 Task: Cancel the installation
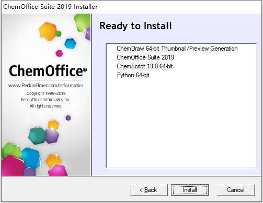tap(236, 190)
